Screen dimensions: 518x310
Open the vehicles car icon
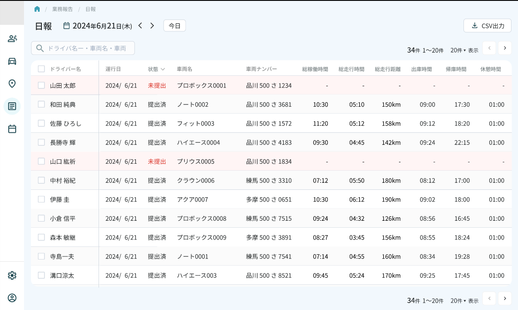12,61
